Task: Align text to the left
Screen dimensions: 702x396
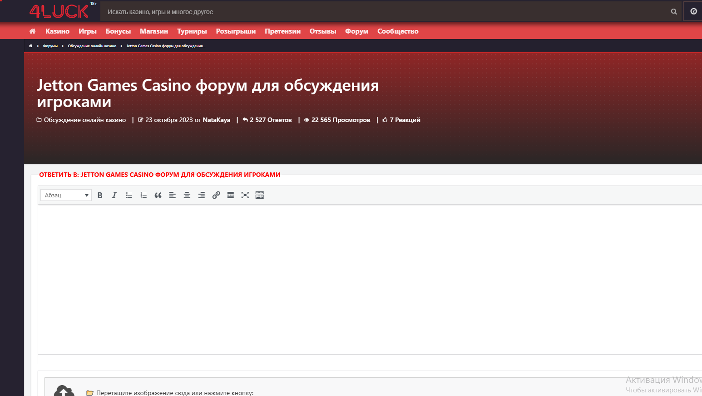Action: tap(173, 195)
